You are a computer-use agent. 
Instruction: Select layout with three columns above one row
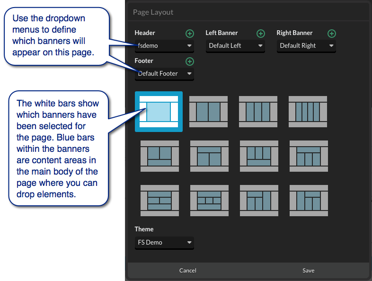pyautogui.click(x=259, y=156)
